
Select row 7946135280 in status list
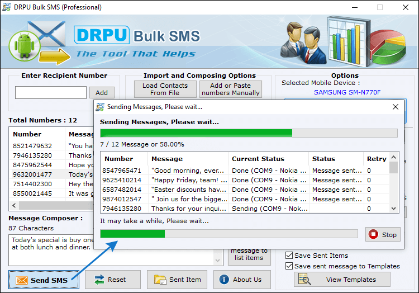245,209
